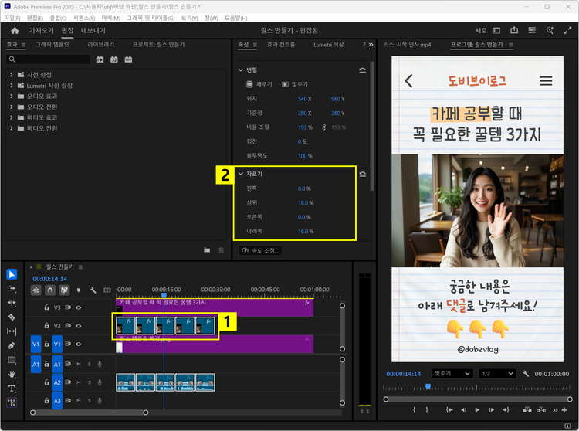Select the Track Select Forward tool

point(12,289)
